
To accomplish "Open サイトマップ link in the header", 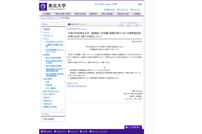I will click(x=136, y=9).
